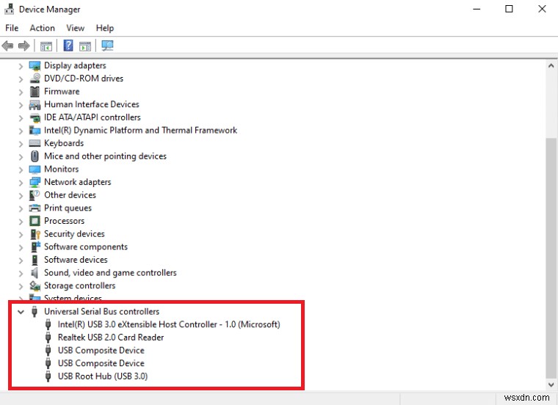Image resolution: width=558 pixels, height=405 pixels.
Task: Click the Human Interface Devices icon
Action: click(x=35, y=104)
